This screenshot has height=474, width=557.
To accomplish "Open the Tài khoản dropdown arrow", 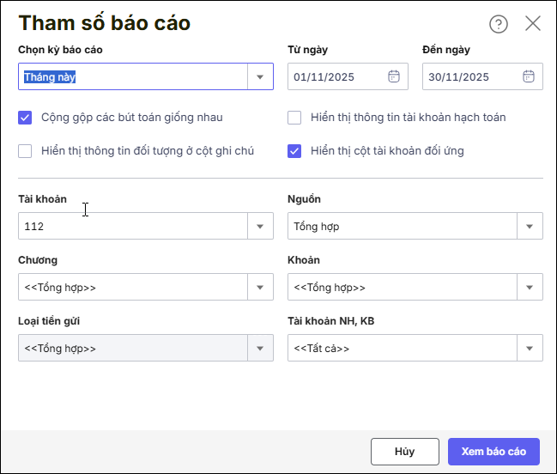I will (x=260, y=227).
